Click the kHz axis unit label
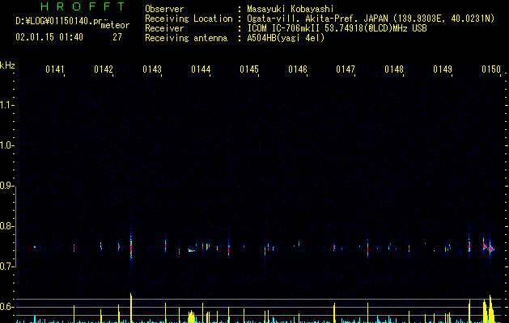This screenshot has height=323, width=509. pyautogui.click(x=7, y=65)
